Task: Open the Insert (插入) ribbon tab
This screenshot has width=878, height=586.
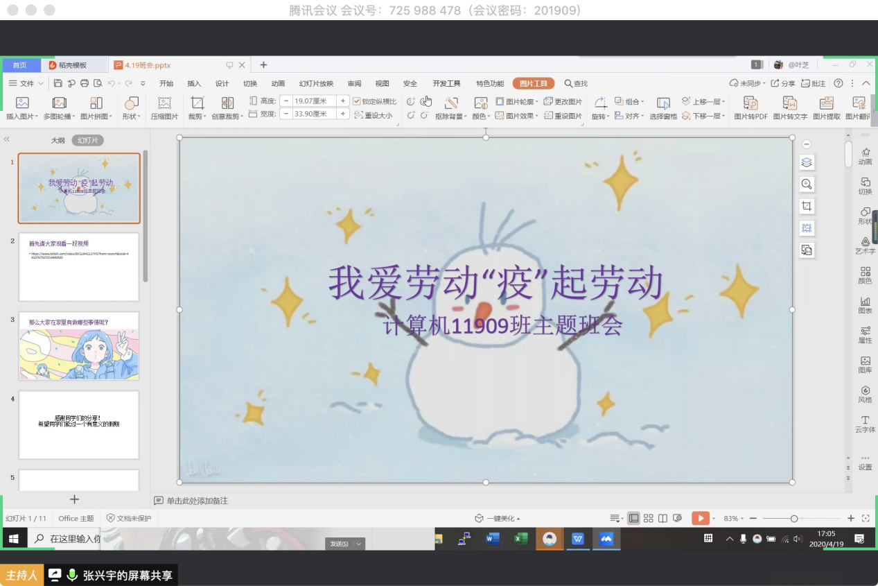Action: pos(194,83)
